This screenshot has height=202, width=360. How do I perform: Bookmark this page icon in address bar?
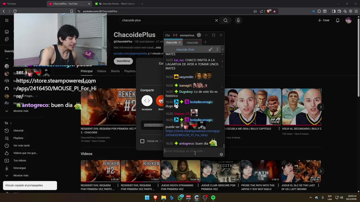[x=71, y=11]
